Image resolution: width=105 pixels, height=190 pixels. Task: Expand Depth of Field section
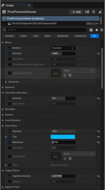click(3, 187)
